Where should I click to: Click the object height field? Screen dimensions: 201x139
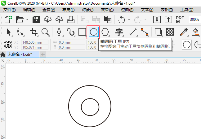[71, 47]
